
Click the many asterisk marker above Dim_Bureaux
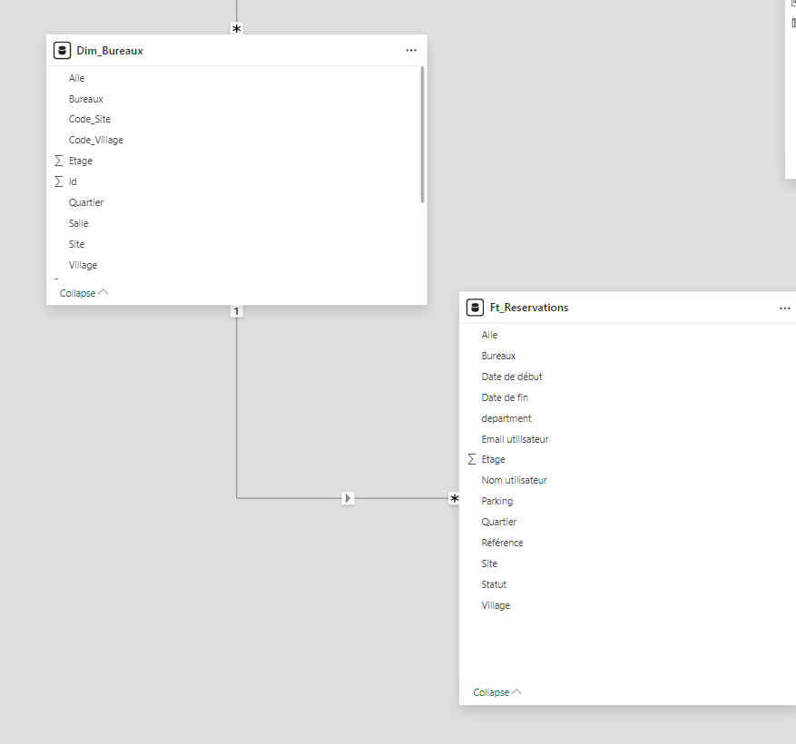click(x=237, y=29)
